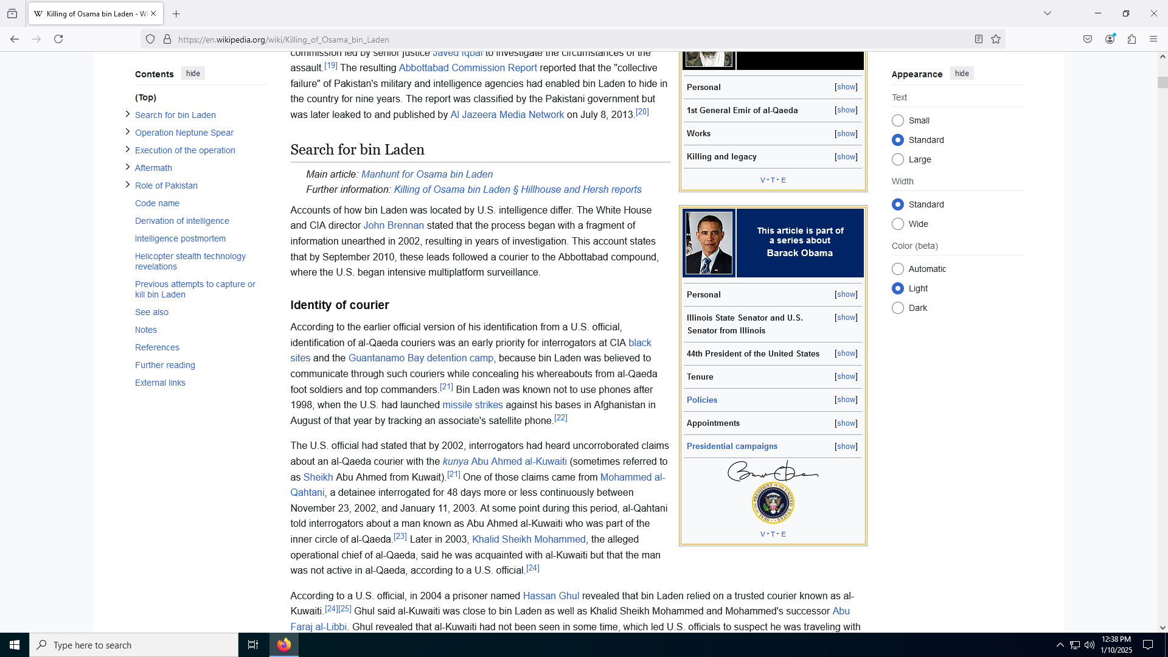
Task: Open a new tab with the plus icon
Action: point(176,13)
